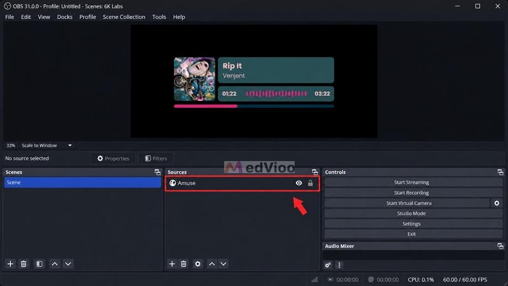Viewport: 508px width, 286px height.
Task: Open source properties gear in Sources toolbar
Action: tap(197, 264)
